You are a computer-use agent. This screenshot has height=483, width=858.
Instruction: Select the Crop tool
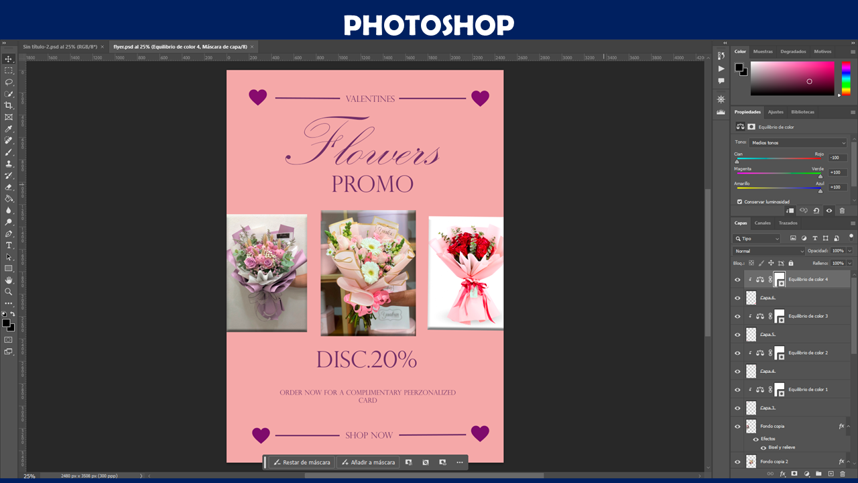tap(9, 105)
